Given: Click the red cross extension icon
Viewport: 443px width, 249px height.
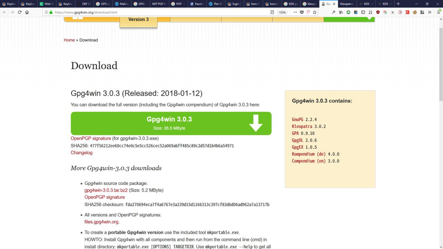Looking at the screenshot, I should 400,12.
